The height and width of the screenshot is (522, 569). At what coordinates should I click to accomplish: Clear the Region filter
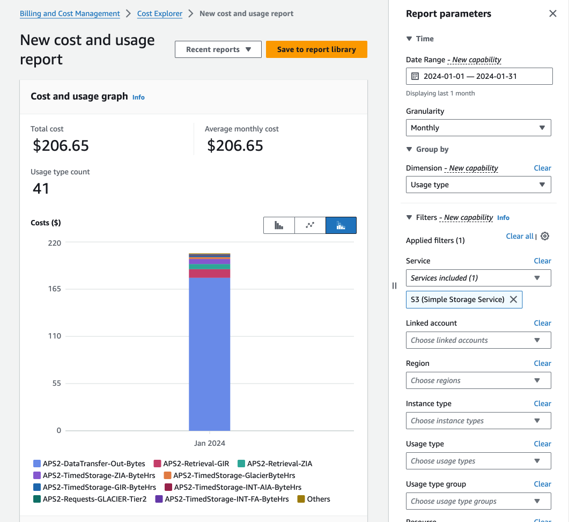pyautogui.click(x=542, y=363)
